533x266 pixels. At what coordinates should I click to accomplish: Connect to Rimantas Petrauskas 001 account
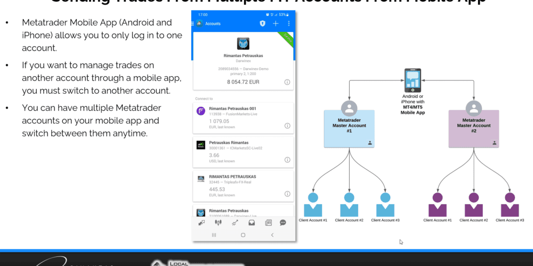(x=243, y=118)
